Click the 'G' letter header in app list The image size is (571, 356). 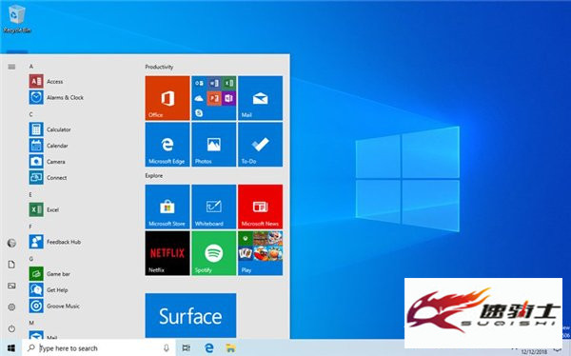click(x=31, y=259)
